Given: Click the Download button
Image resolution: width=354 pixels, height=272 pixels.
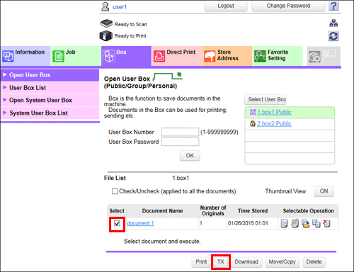Looking at the screenshot, I should pyautogui.click(x=246, y=262).
